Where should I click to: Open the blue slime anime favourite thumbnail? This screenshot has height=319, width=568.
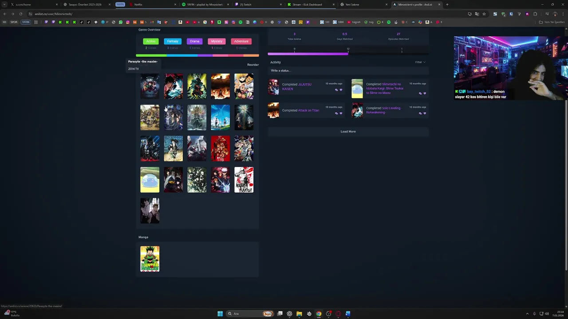tap(150, 179)
